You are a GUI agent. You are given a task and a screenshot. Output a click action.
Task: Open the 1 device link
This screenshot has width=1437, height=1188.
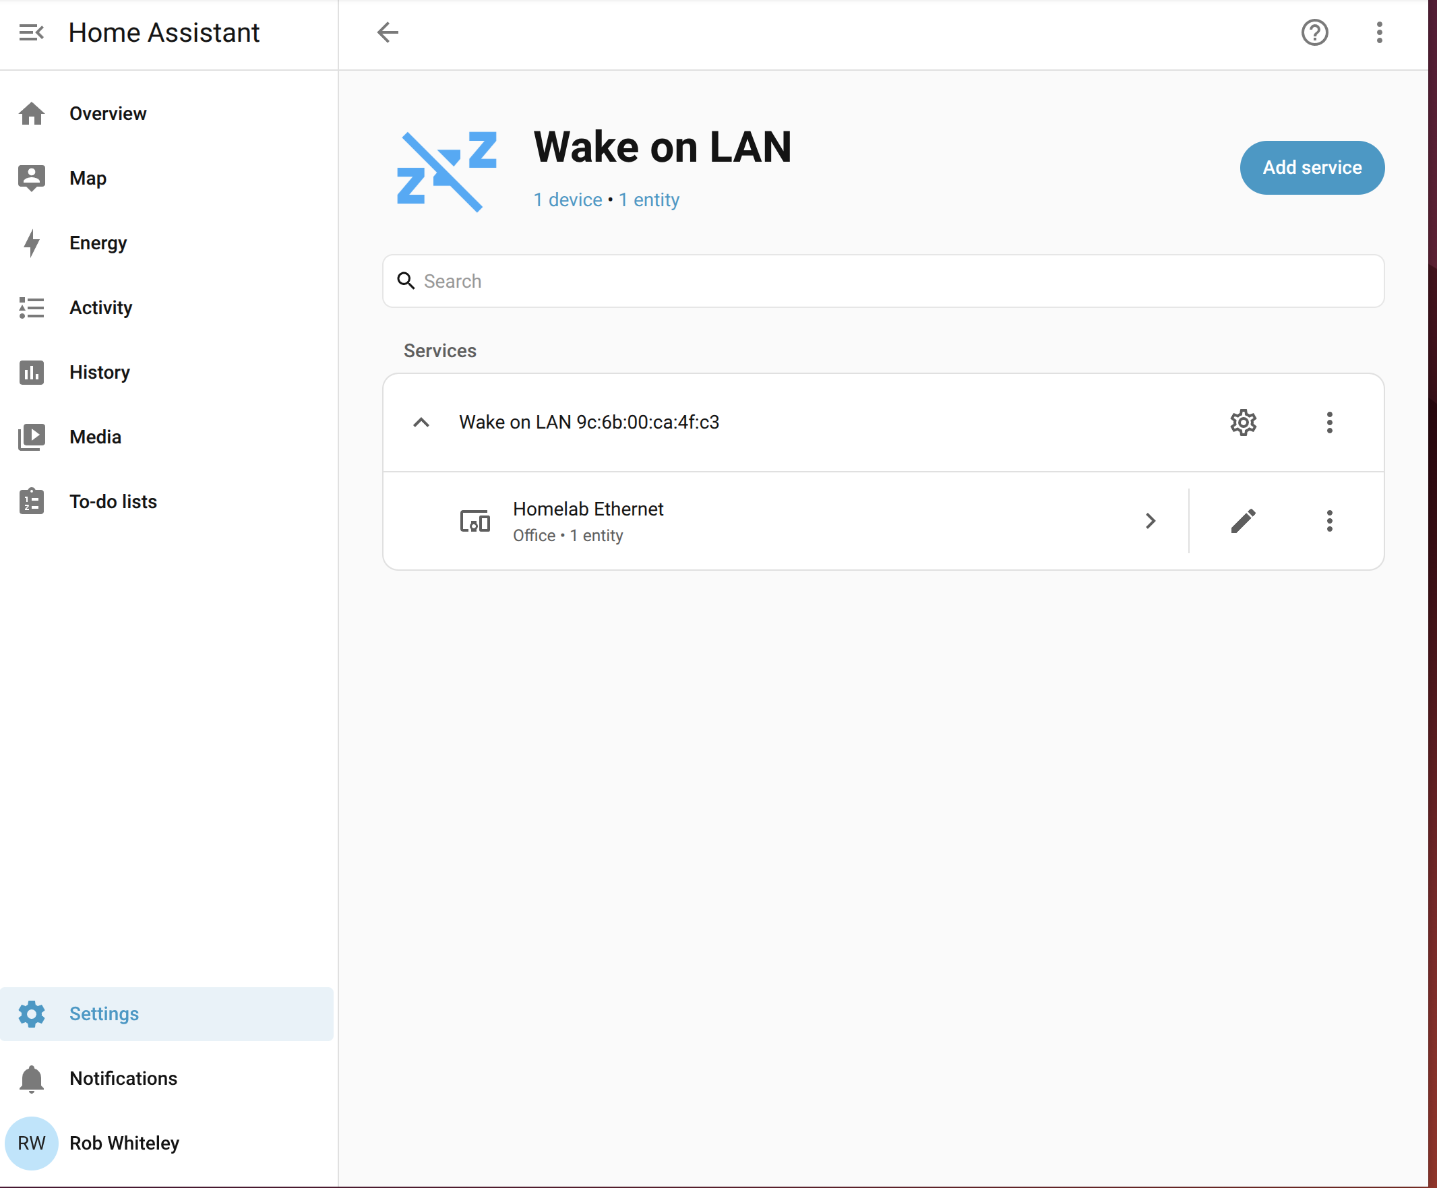click(568, 199)
